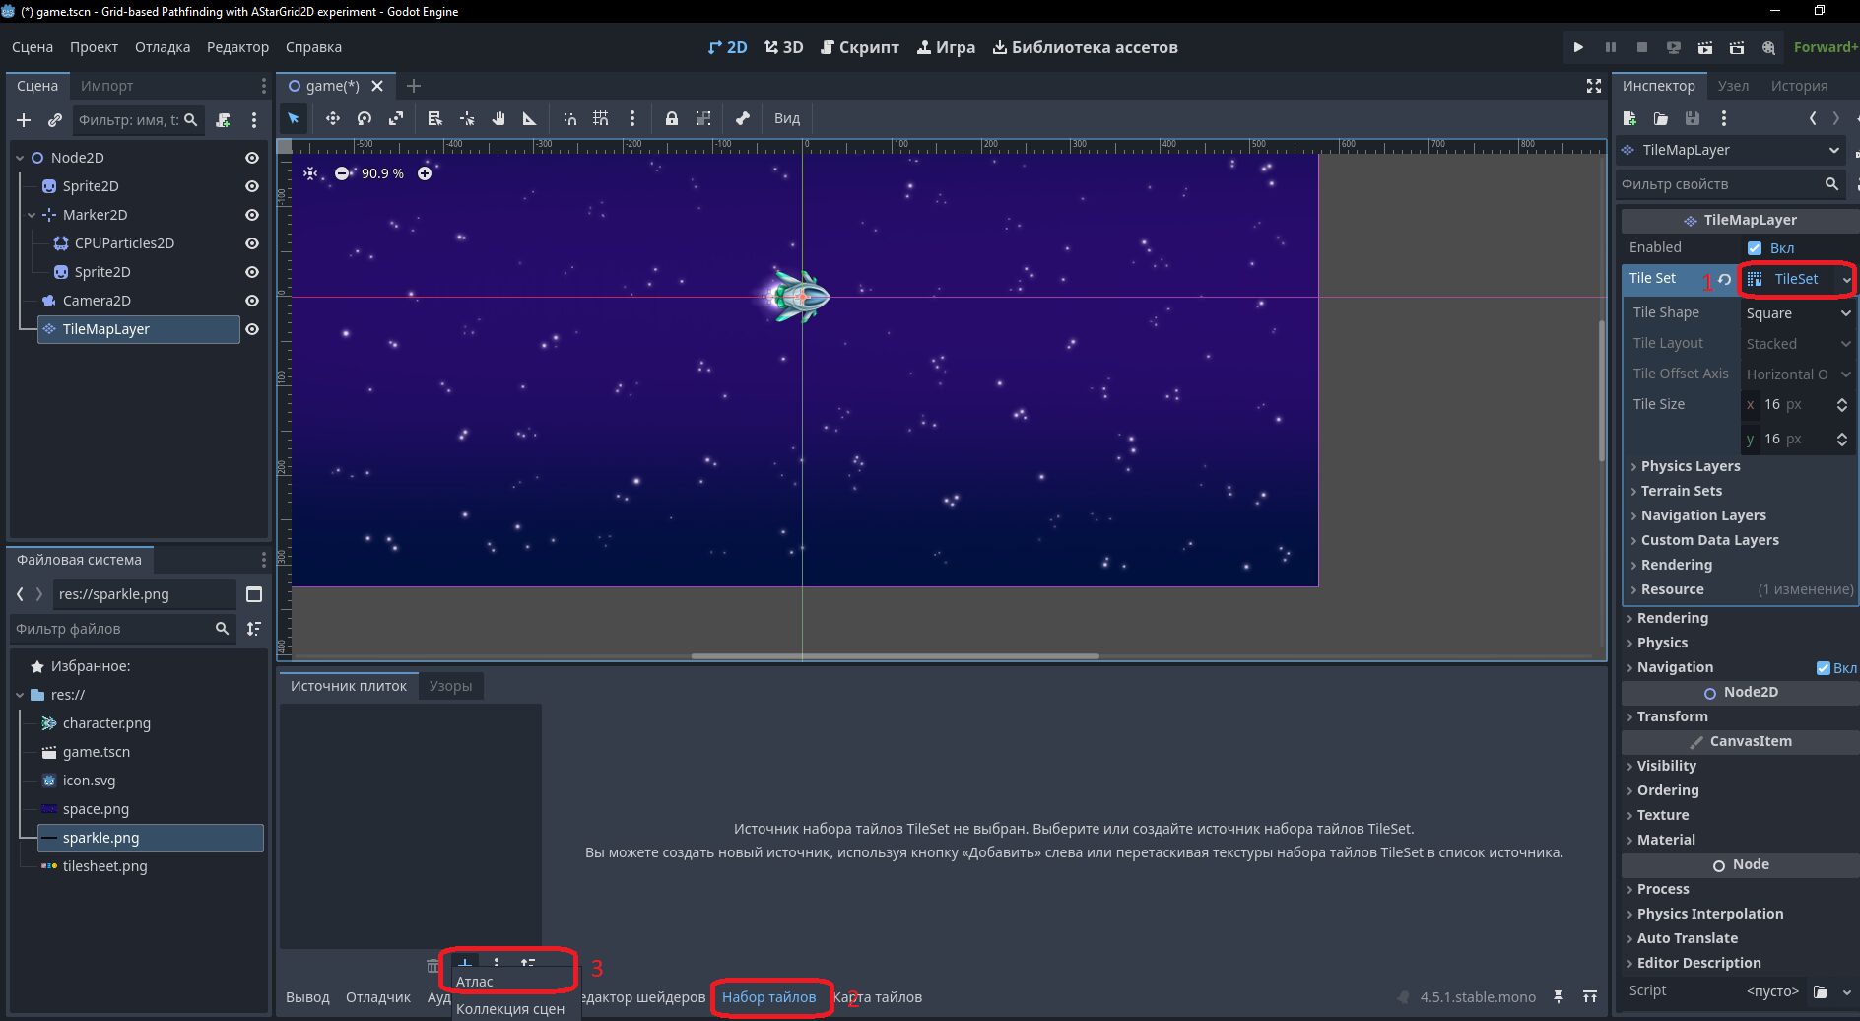This screenshot has height=1021, width=1860.
Task: Collapse the Marker2D tree branch
Action: [x=32, y=215]
